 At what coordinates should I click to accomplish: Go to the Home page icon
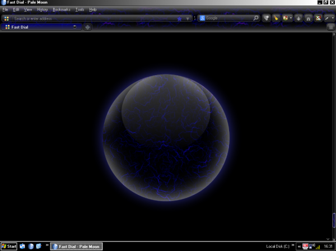pos(308,18)
